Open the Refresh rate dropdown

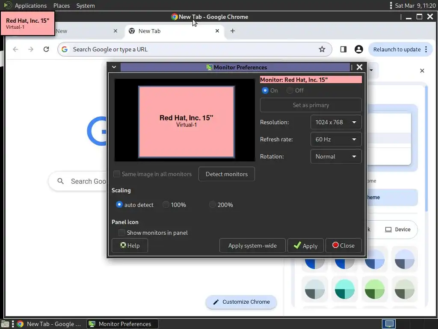(x=336, y=139)
